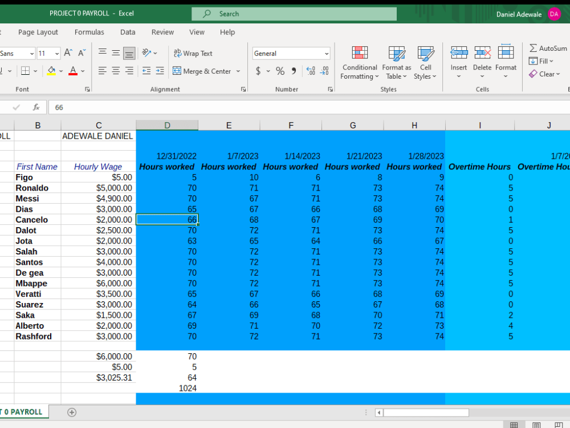Viewport: 570px width, 428px height.
Task: Open Merge & Center dropdown arrow
Action: click(x=238, y=71)
